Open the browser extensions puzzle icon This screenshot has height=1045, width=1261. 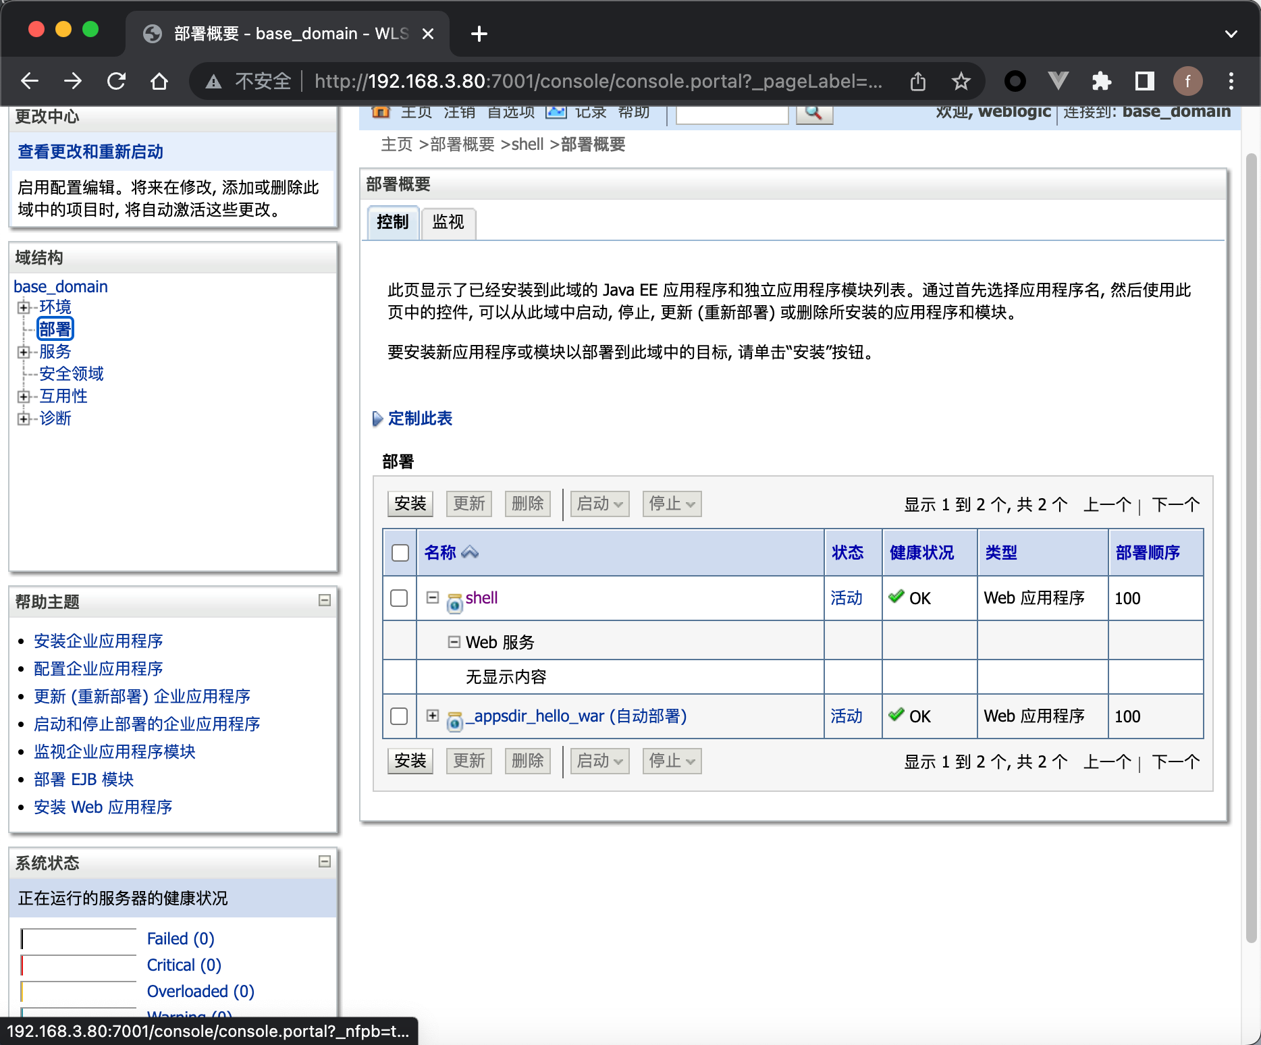pyautogui.click(x=1101, y=82)
